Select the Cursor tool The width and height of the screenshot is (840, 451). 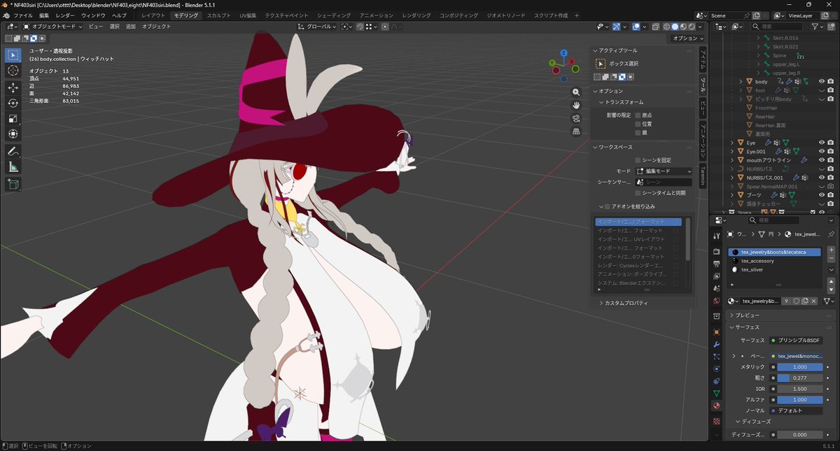[13, 71]
